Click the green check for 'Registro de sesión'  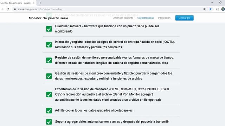49,60
